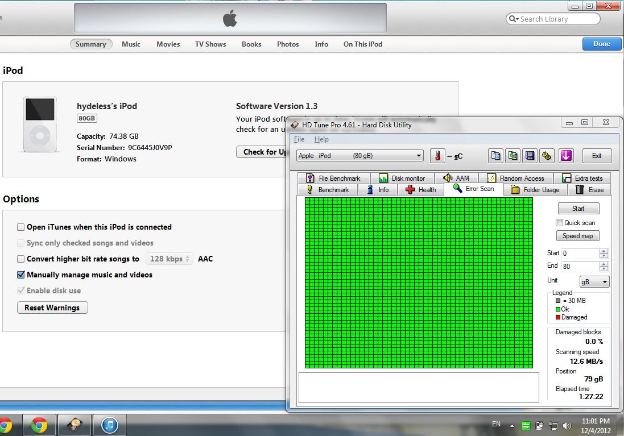Click the End value stepper arrows
Viewport: 624px width, 436px height.
click(604, 266)
